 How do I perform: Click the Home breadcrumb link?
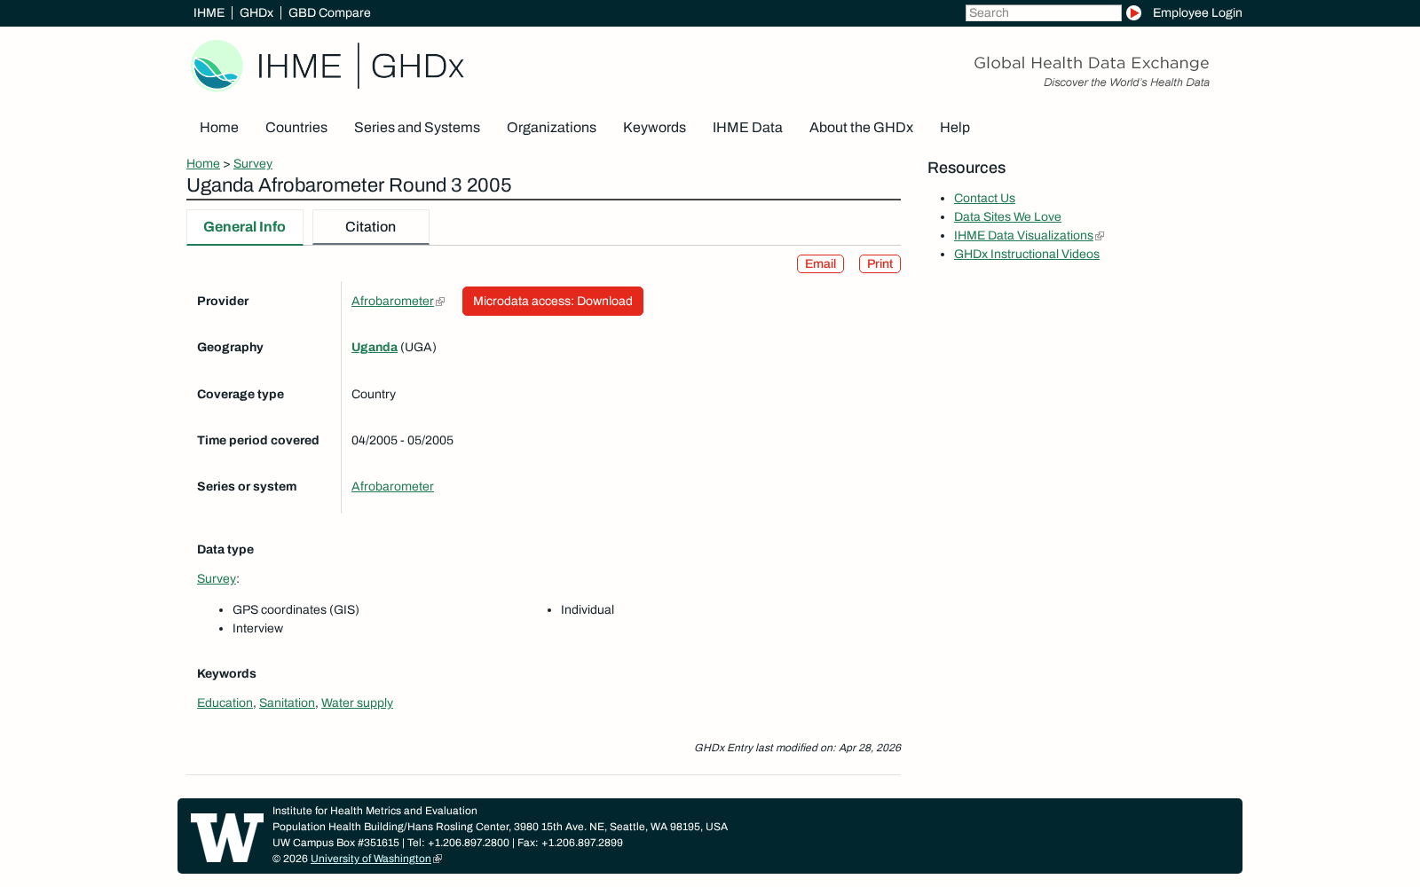point(203,163)
